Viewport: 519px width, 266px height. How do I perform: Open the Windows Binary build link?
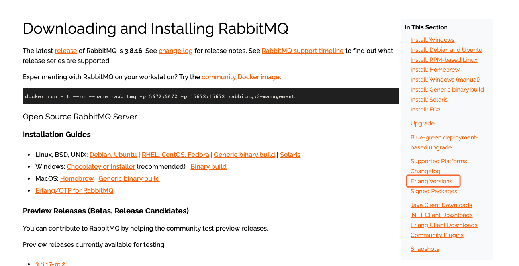tap(209, 166)
